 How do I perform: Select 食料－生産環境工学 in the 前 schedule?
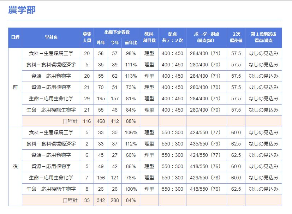coord(51,53)
